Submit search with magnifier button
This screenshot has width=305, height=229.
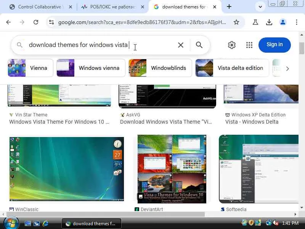199,45
